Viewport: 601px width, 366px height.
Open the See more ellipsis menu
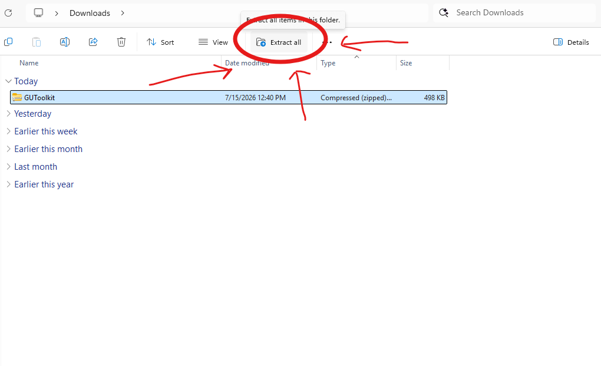click(327, 42)
